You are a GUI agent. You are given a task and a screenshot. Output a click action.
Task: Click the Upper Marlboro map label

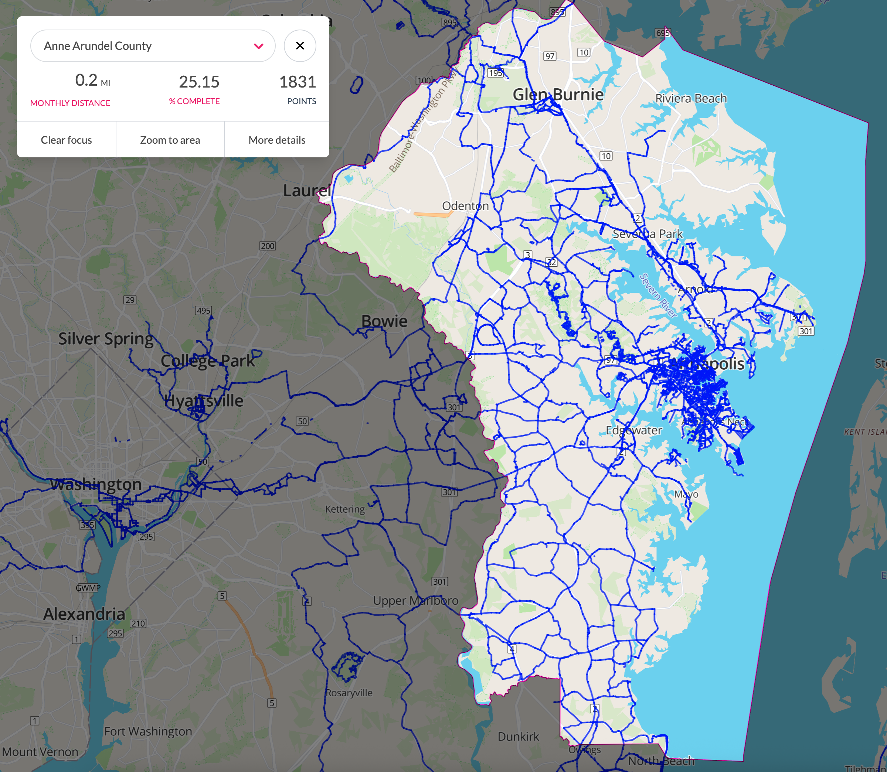(415, 600)
